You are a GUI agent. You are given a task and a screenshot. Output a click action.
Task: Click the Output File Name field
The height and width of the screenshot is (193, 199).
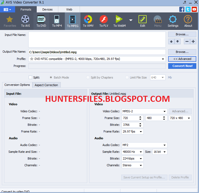(97, 52)
